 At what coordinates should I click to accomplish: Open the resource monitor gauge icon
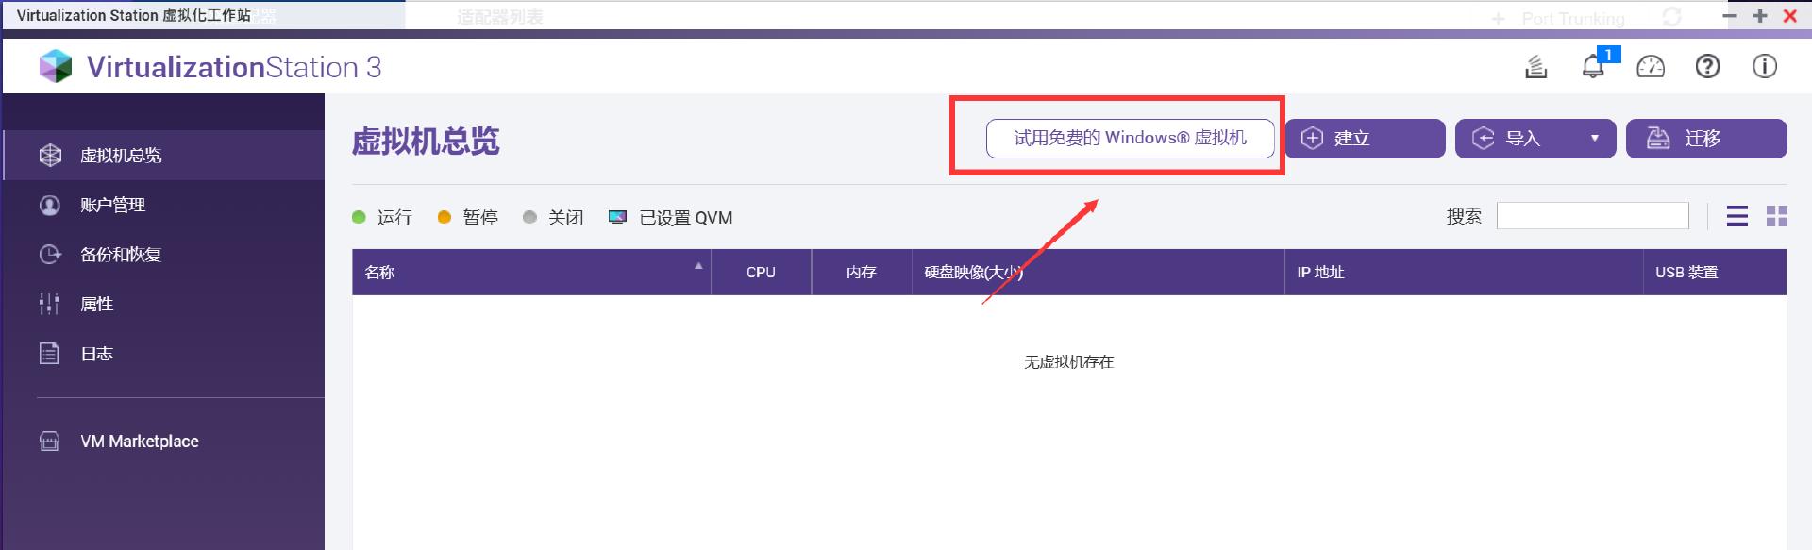[1651, 67]
